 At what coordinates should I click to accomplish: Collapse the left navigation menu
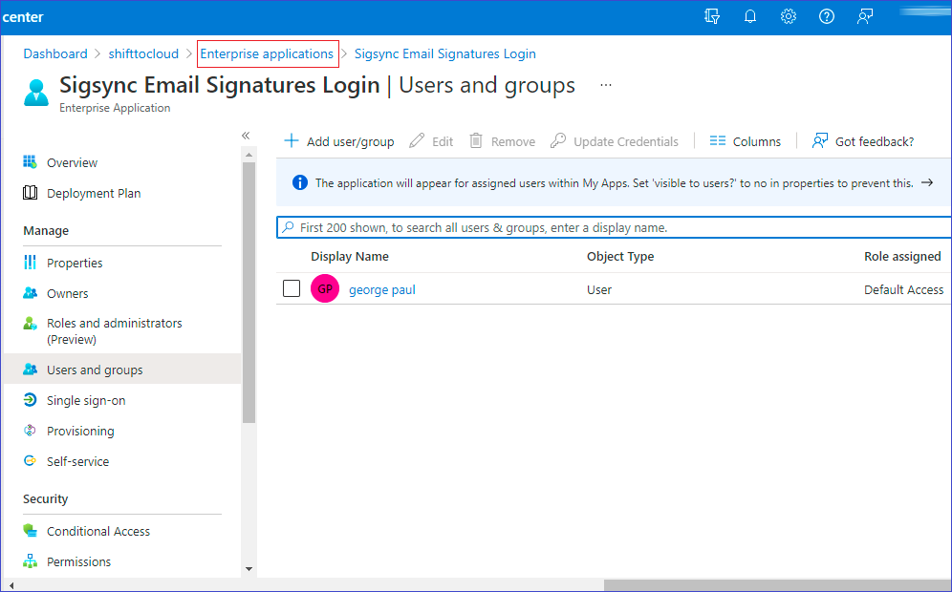246,136
